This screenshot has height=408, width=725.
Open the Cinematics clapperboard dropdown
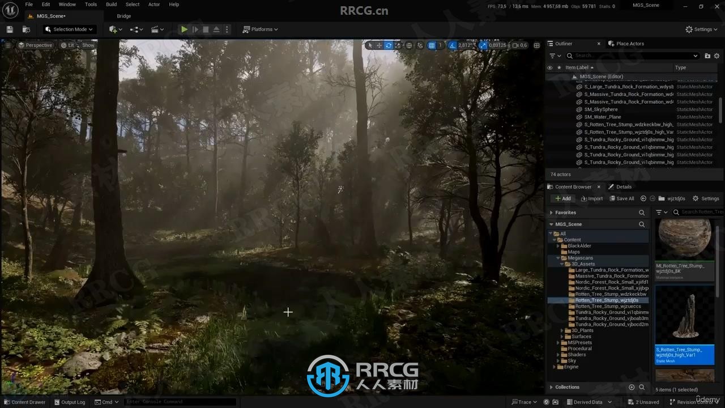(157, 29)
